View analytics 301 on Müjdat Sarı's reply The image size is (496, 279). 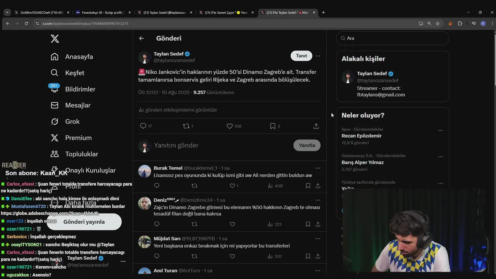tap(275, 256)
